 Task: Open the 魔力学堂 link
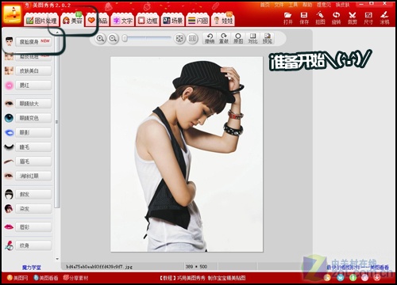click(32, 268)
